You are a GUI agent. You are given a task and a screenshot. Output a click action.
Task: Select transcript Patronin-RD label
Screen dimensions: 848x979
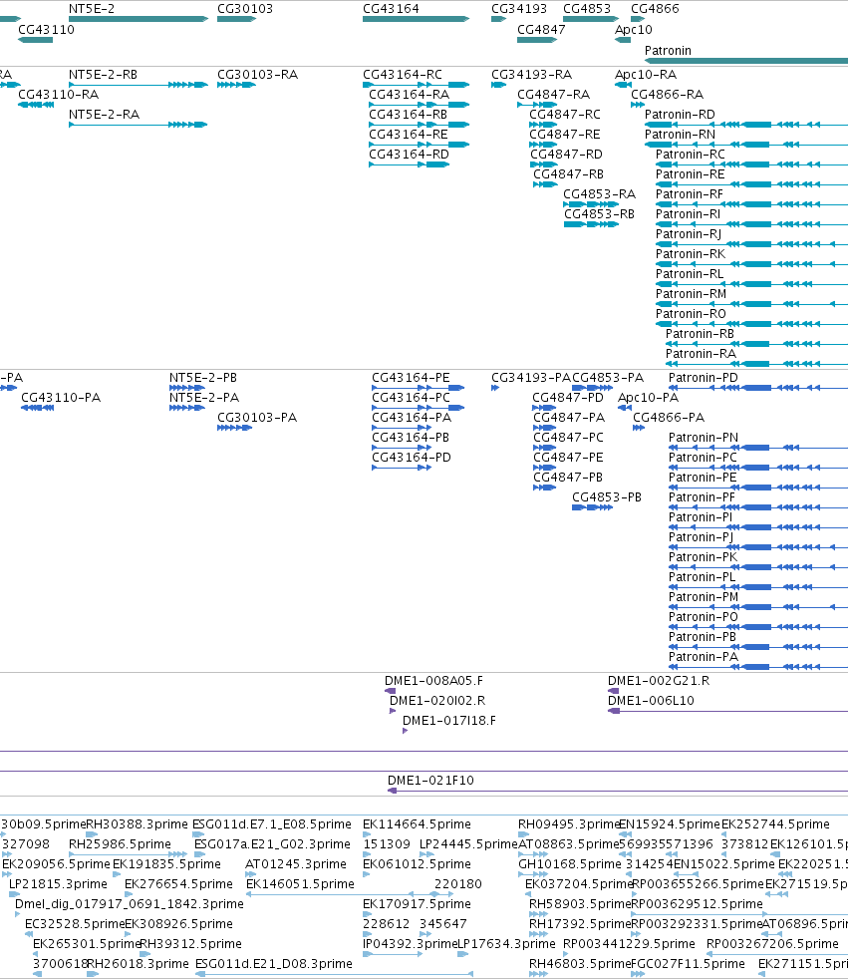click(680, 115)
